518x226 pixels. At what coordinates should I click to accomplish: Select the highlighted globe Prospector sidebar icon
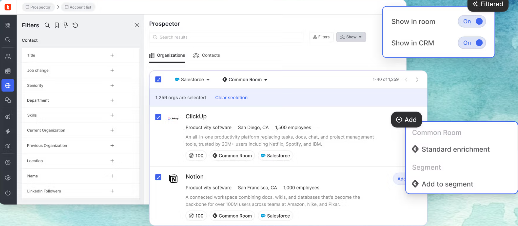point(8,85)
